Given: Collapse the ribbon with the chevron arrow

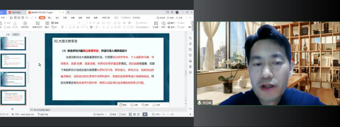Looking at the screenshot, I should [190, 18].
